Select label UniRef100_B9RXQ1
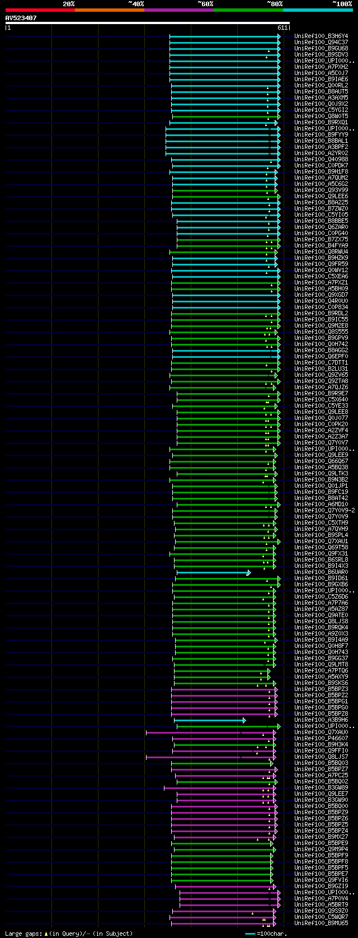The height and width of the screenshot is (938, 358). click(321, 123)
